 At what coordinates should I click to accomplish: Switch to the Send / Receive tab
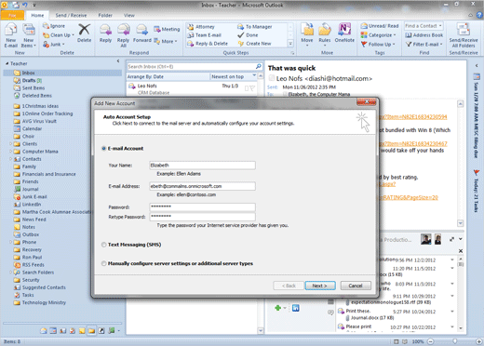(x=71, y=15)
